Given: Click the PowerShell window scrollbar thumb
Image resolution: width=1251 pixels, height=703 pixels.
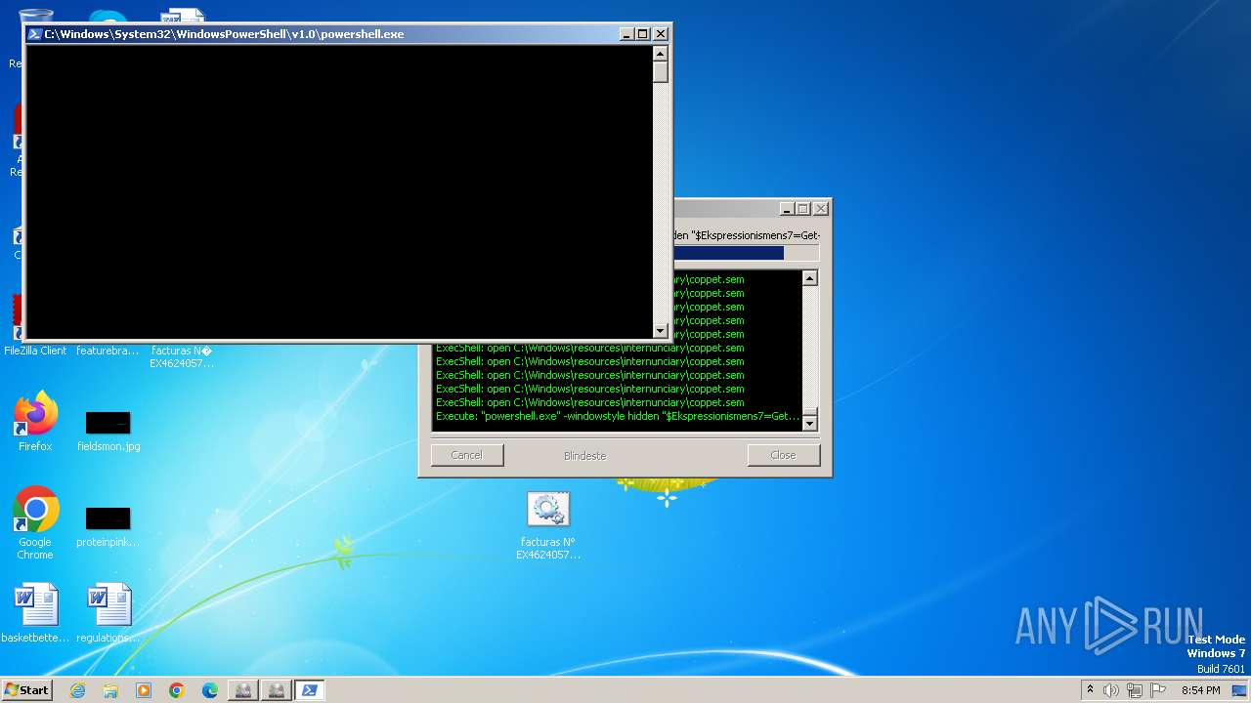Looking at the screenshot, I should pyautogui.click(x=661, y=72).
